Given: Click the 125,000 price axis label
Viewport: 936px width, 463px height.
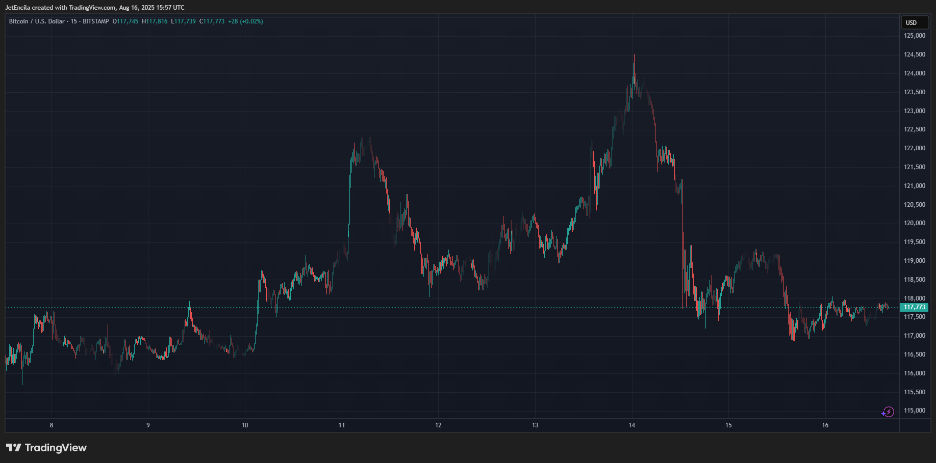Looking at the screenshot, I should point(915,36).
